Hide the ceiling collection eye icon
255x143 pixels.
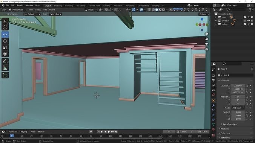[249, 24]
